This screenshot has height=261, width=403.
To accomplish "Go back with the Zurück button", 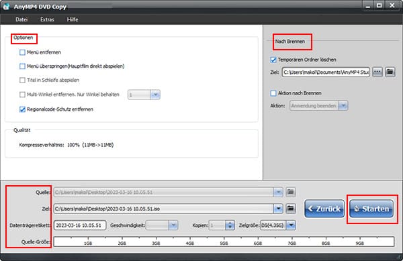I will tap(324, 209).
